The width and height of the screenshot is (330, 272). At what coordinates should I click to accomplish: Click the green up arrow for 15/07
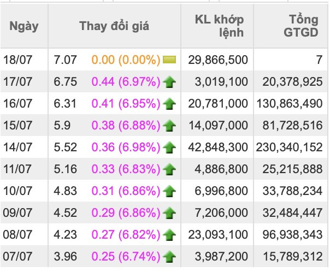(x=169, y=126)
